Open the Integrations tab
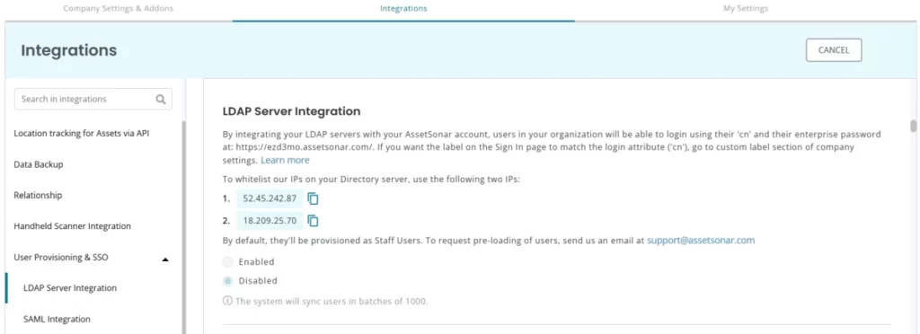This screenshot has width=920, height=334. click(403, 9)
